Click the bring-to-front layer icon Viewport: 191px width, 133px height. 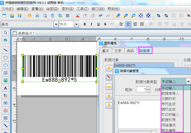coord(158,16)
